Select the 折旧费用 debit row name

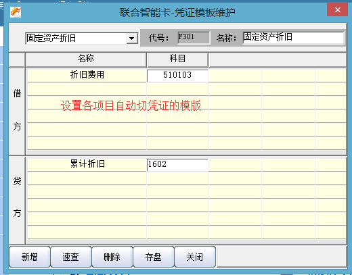[x=87, y=75]
